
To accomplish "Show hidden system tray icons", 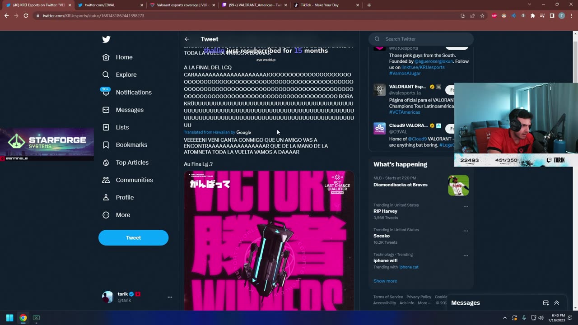I will coord(505,318).
